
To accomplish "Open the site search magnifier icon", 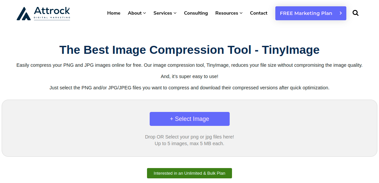I will (355, 13).
